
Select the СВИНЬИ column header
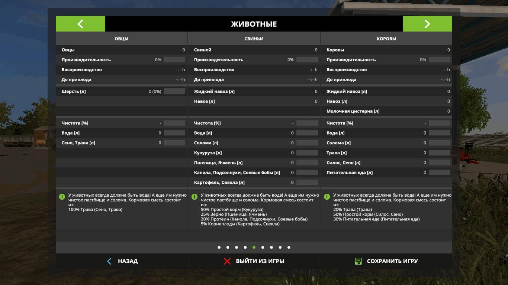[x=254, y=39]
